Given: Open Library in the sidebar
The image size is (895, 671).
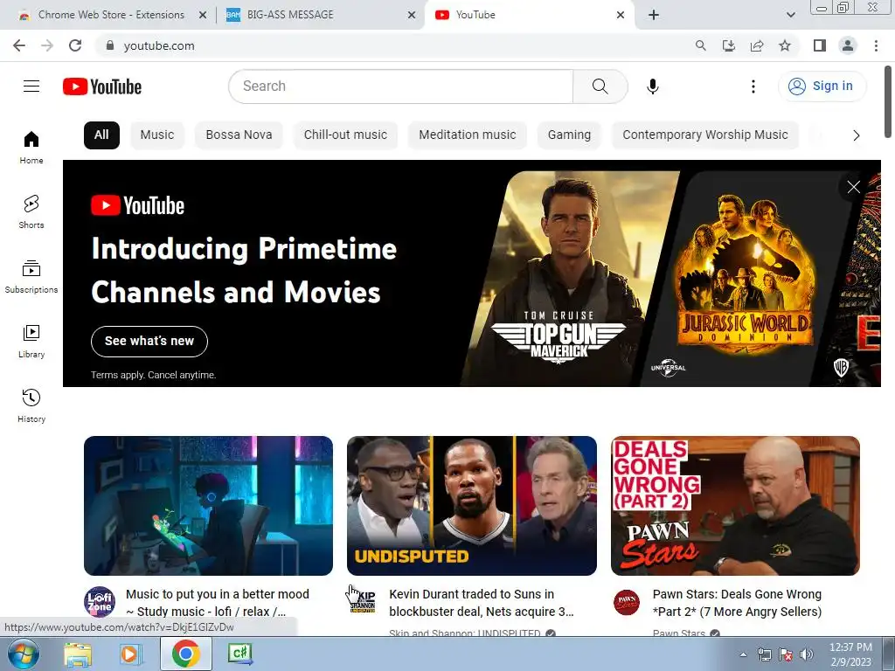Looking at the screenshot, I should 31,342.
